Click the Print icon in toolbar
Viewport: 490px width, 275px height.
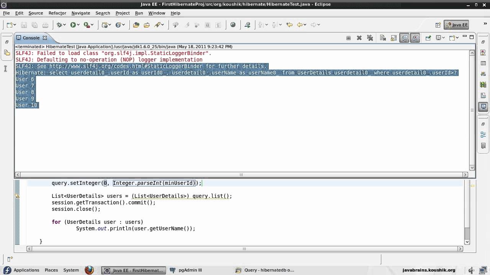click(x=45, y=25)
